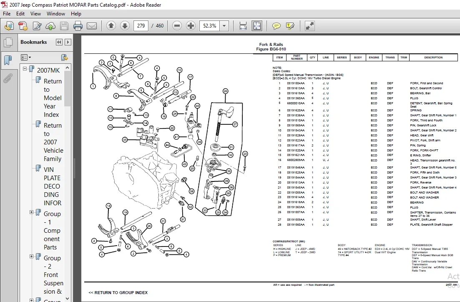Click the Find current bookmark icon
This screenshot has width=460, height=302.
(64, 58)
